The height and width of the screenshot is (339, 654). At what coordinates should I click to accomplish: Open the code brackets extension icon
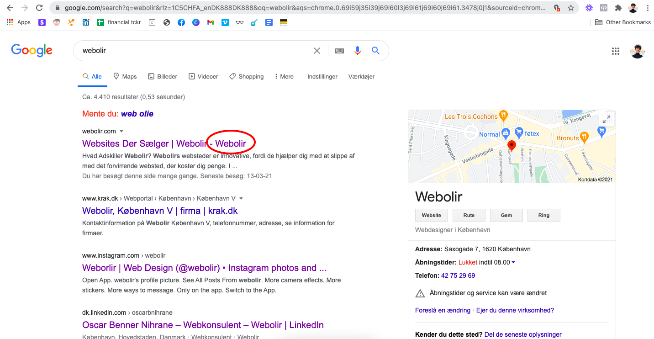point(604,8)
